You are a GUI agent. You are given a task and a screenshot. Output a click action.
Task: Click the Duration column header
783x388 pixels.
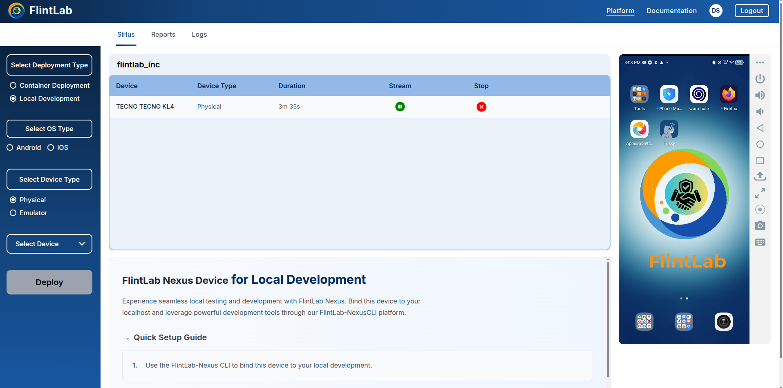click(292, 86)
